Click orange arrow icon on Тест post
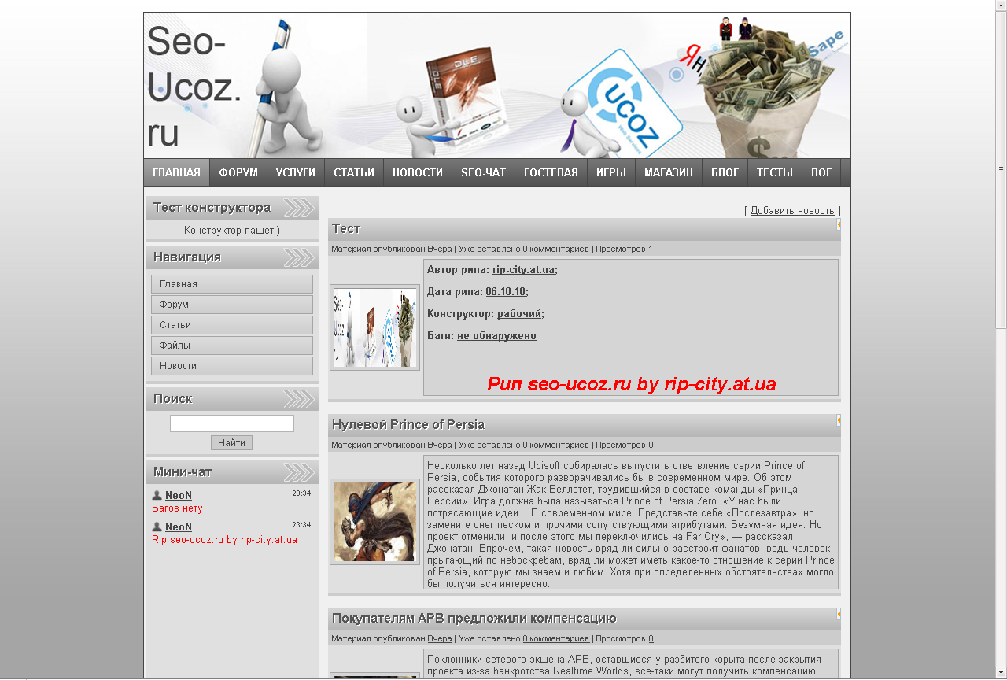Image resolution: width=1007 pixels, height=680 pixels. [x=839, y=224]
